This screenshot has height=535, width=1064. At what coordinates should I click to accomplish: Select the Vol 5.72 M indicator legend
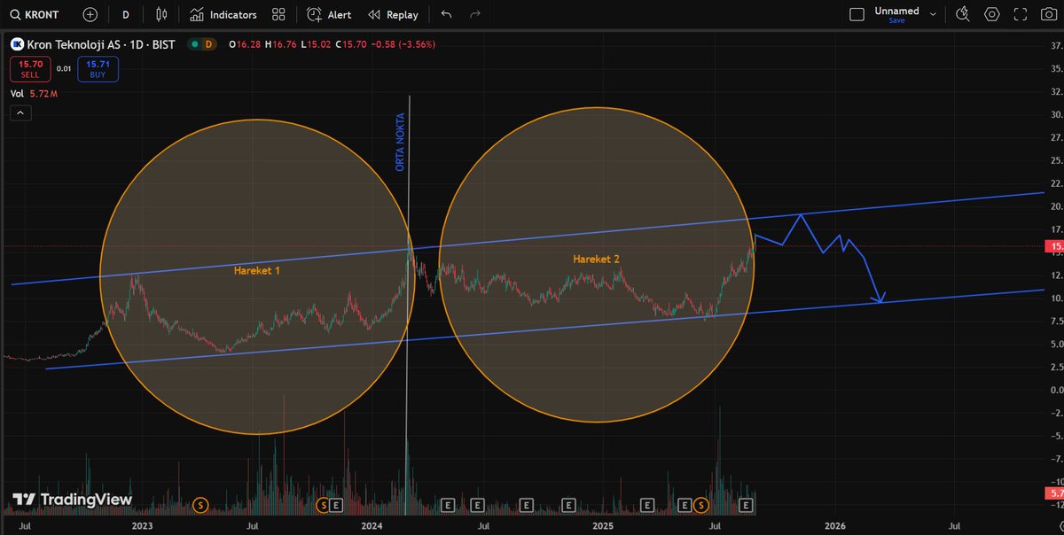point(35,93)
